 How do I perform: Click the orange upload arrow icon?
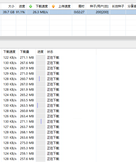pyautogui.click(x=53, y=6)
